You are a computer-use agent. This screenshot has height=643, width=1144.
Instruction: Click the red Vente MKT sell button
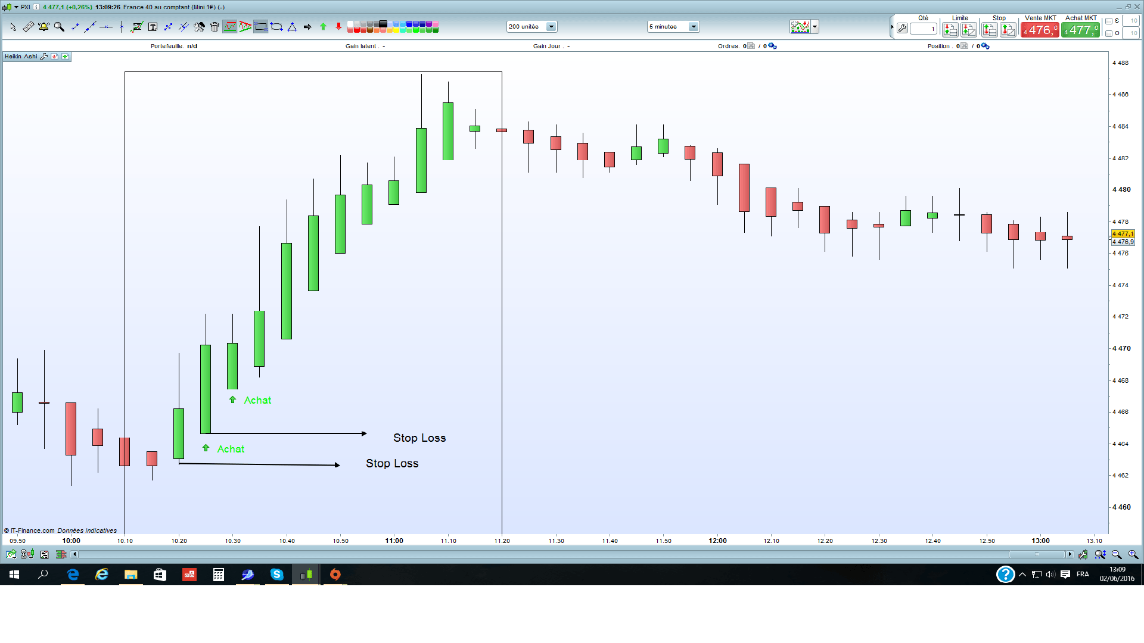click(1040, 30)
